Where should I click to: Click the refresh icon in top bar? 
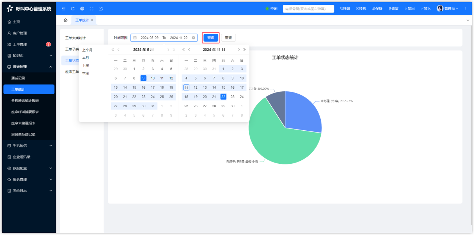coord(73,9)
